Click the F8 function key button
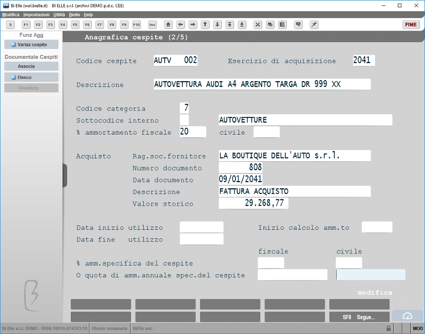This screenshot has height=334, width=425. (x=112, y=24)
